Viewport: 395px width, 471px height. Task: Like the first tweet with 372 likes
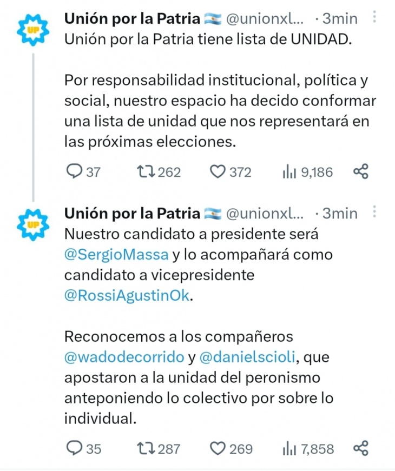[x=217, y=172]
